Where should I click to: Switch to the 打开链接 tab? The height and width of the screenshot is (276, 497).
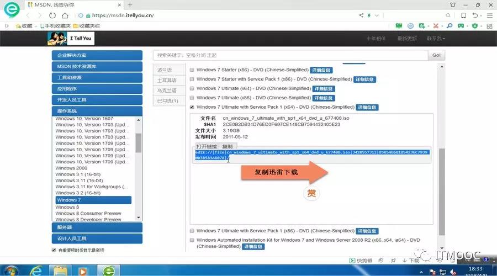point(207,146)
